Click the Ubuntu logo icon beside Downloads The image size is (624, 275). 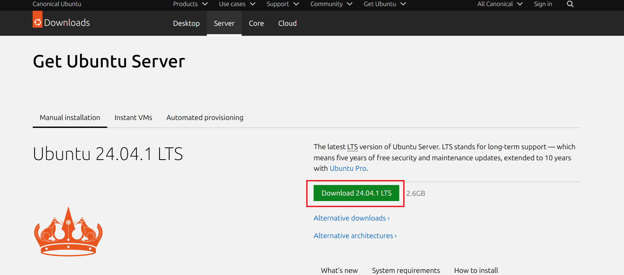[x=37, y=19]
